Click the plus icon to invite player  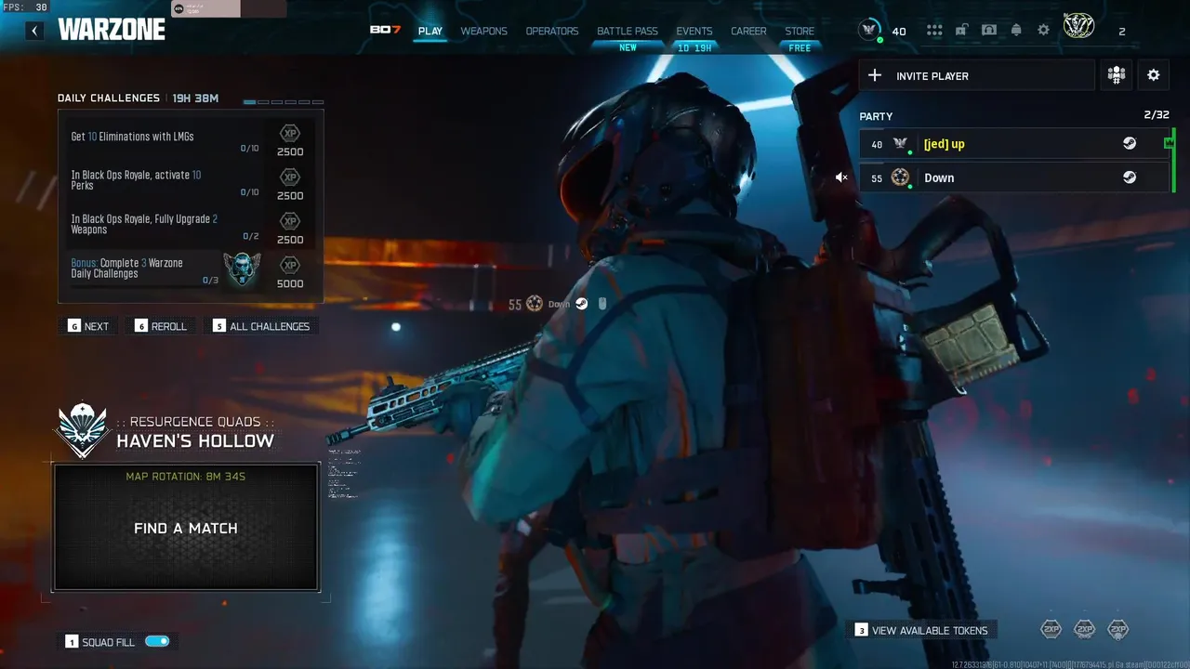click(874, 75)
